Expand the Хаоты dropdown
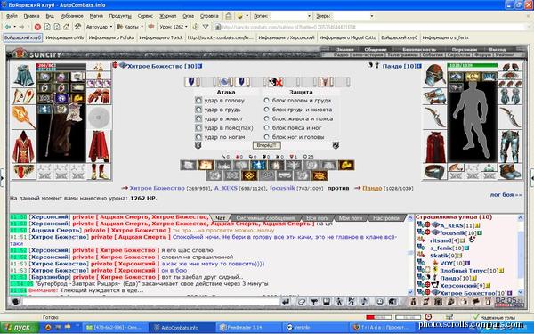The height and width of the screenshot is (334, 534). point(130,27)
